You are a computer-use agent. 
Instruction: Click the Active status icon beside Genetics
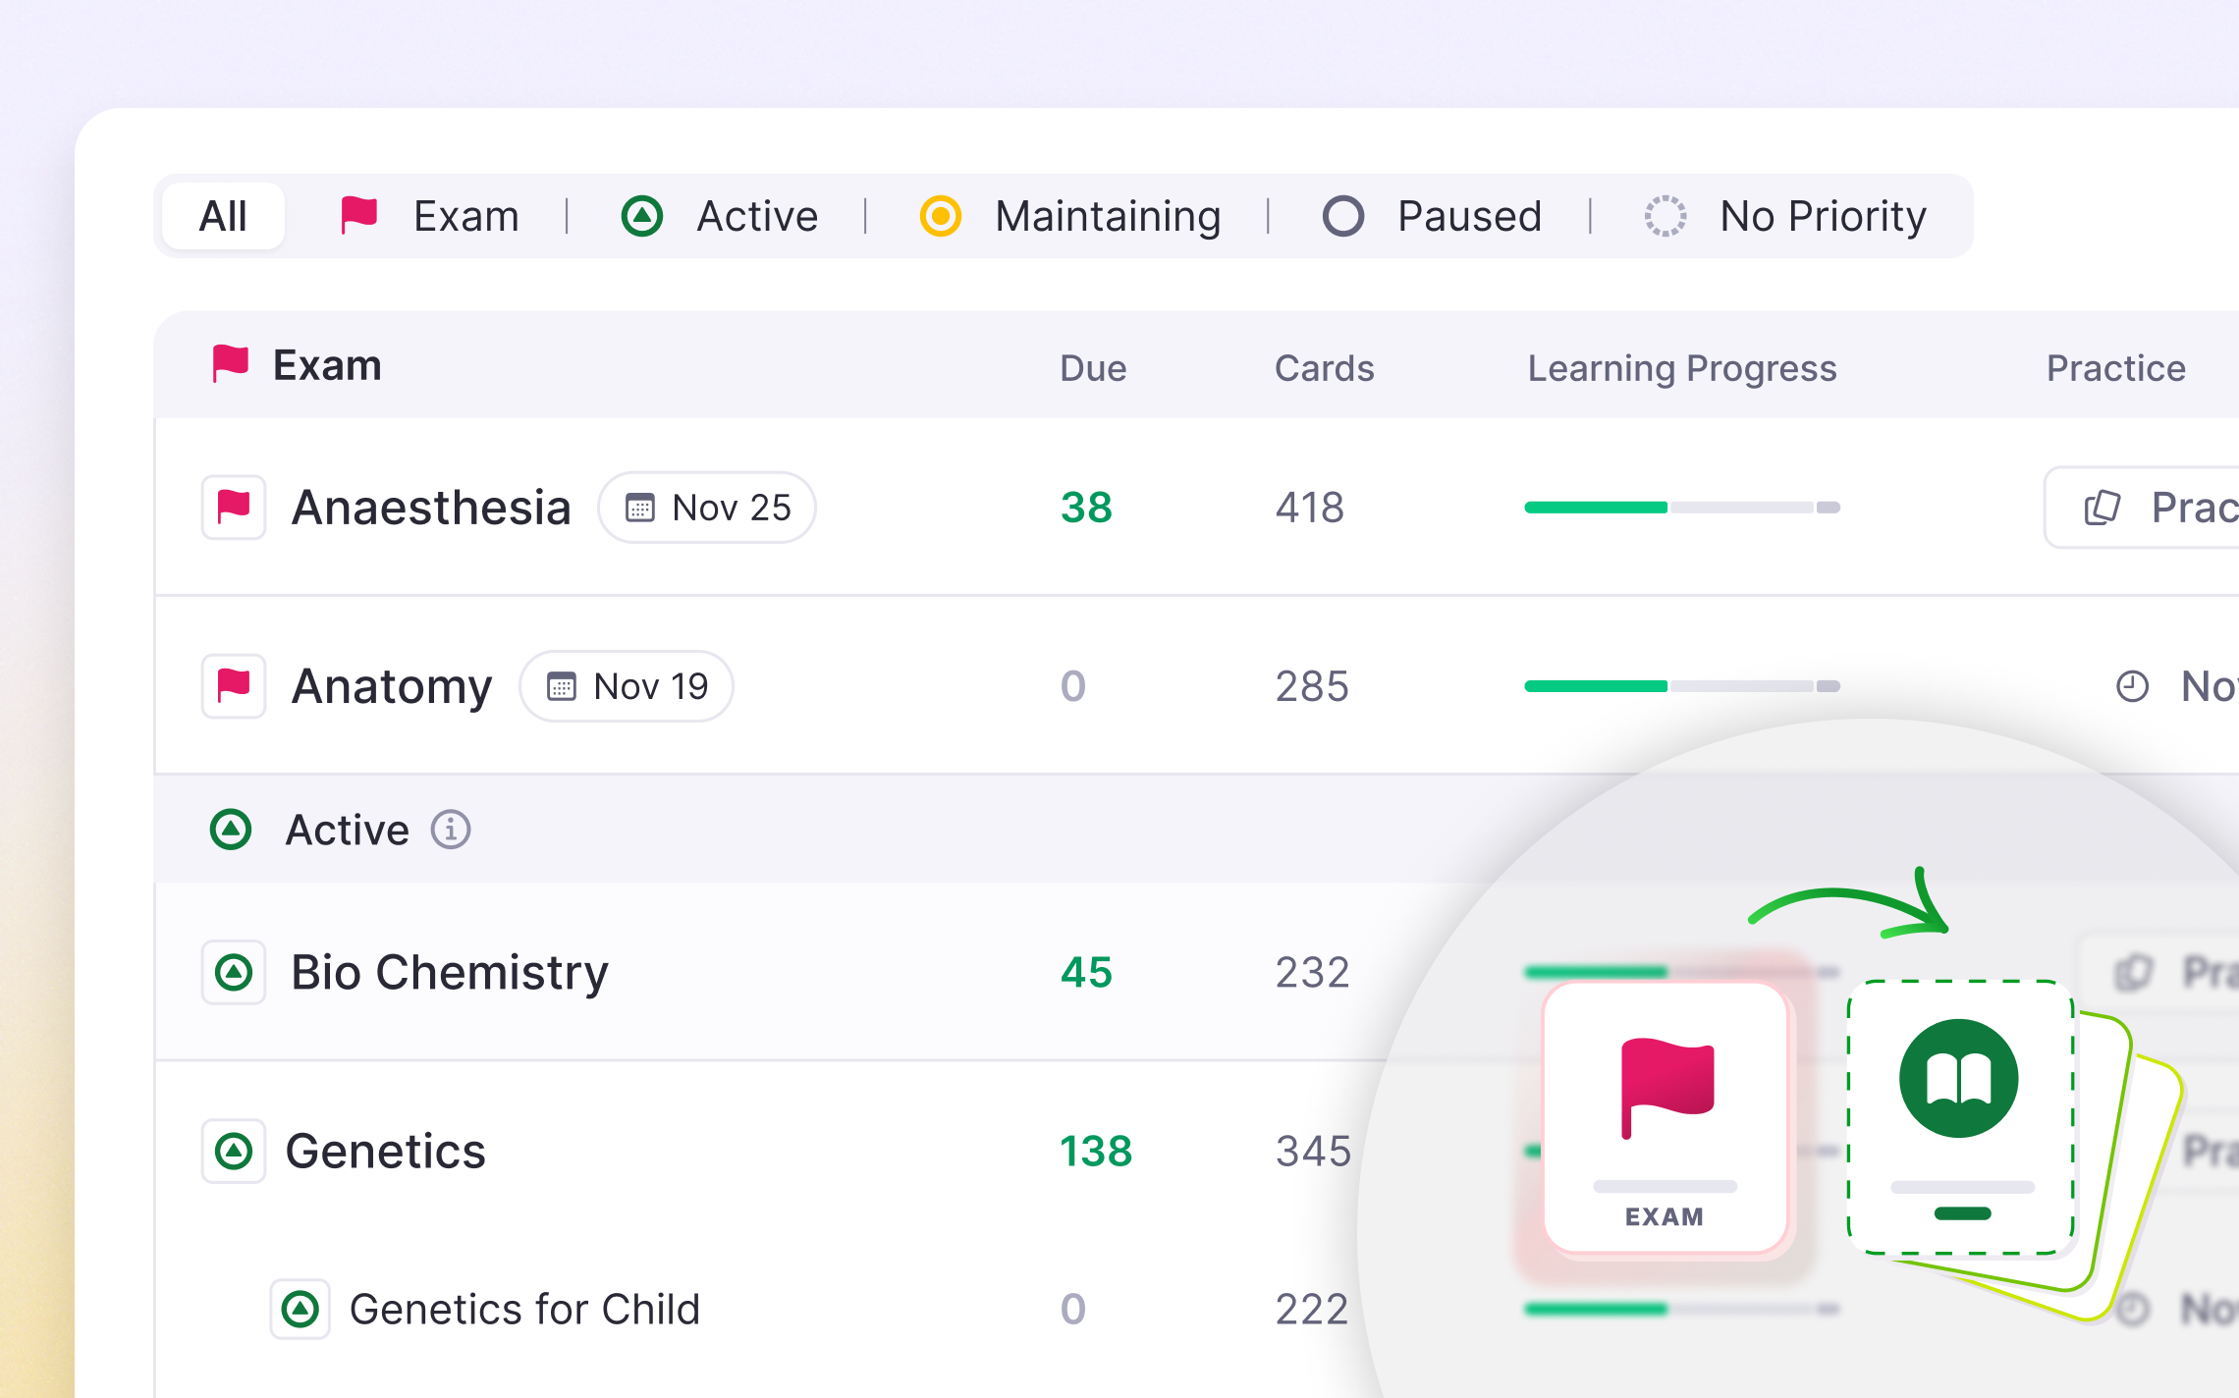[x=233, y=1151]
